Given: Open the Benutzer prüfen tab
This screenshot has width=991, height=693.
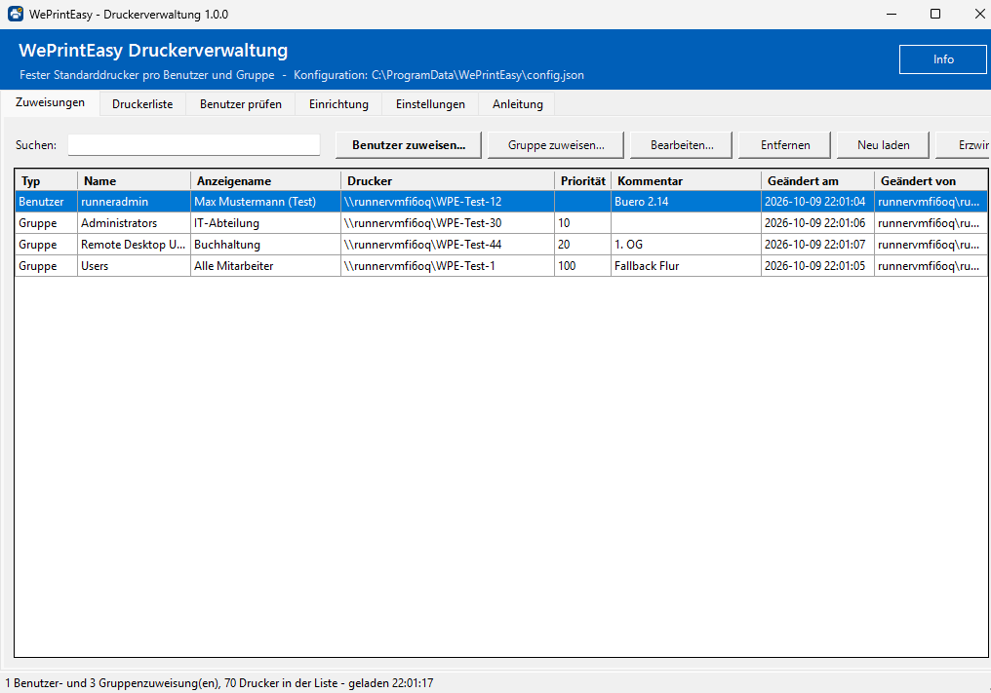Looking at the screenshot, I should (x=241, y=104).
